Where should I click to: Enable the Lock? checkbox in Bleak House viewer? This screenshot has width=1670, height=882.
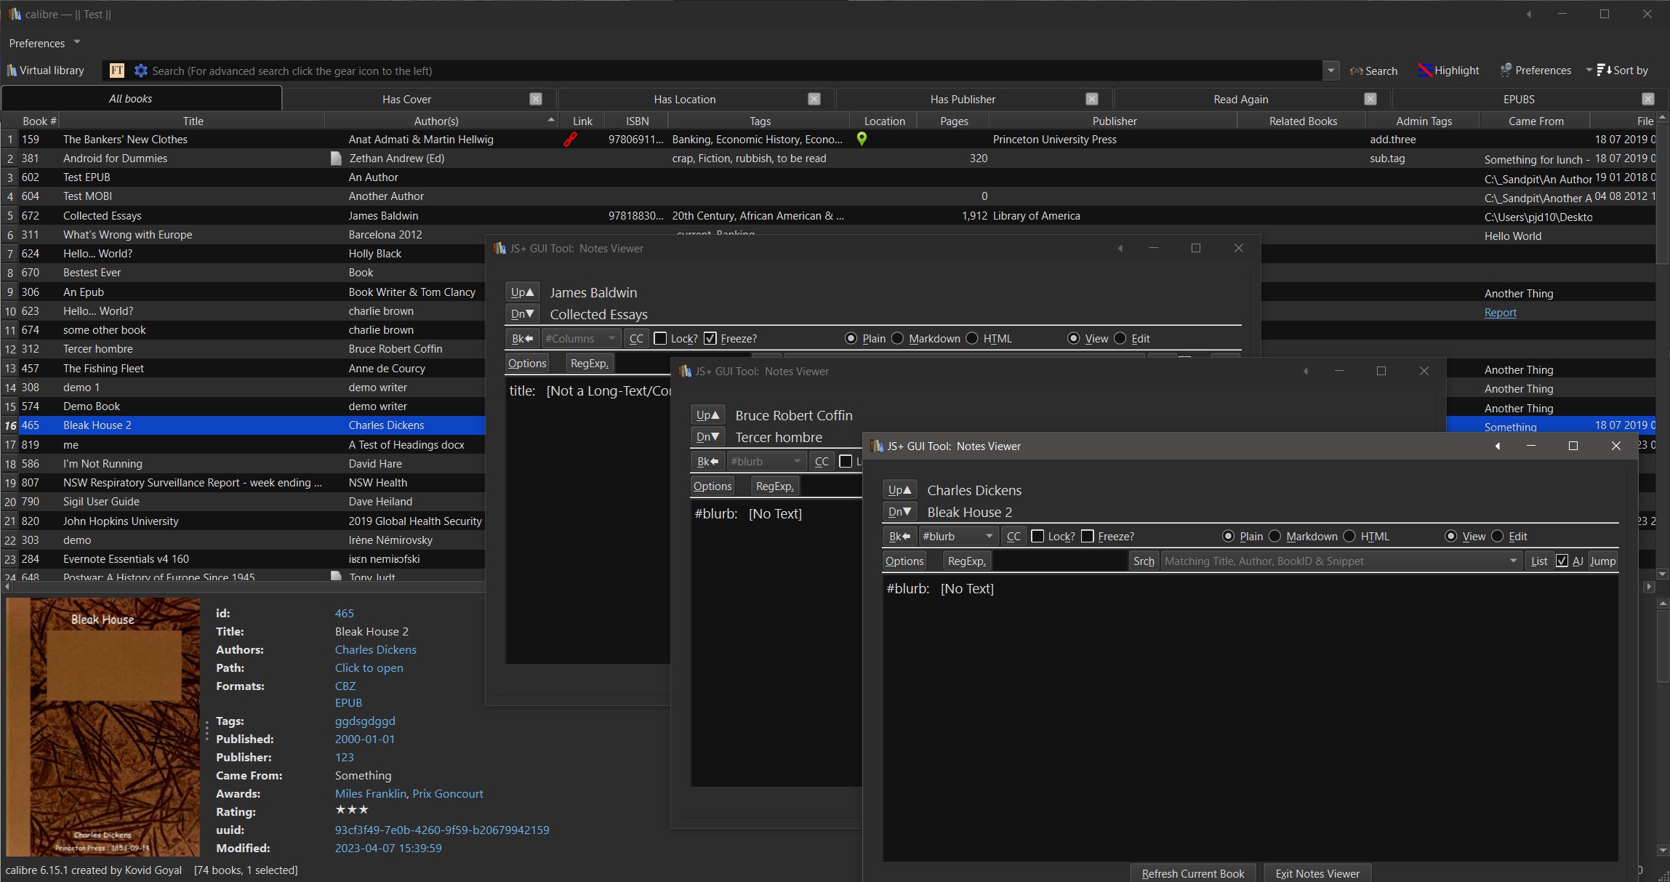tap(1038, 537)
